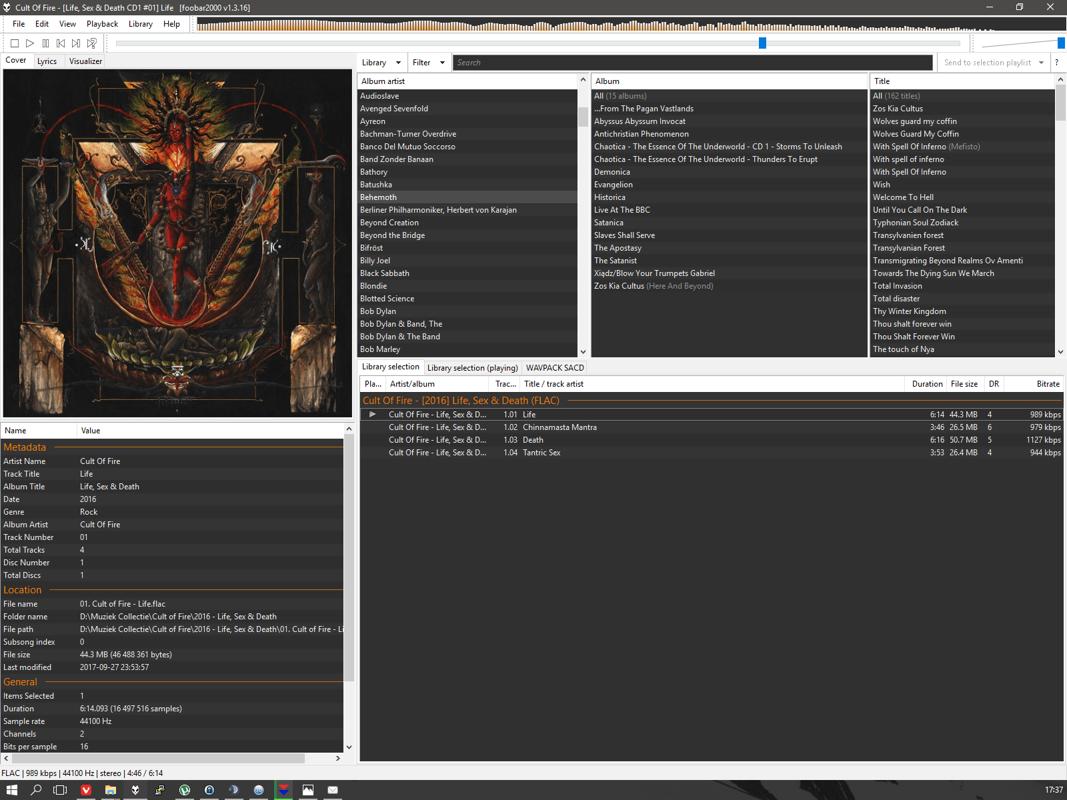Pause the current track

tap(45, 43)
